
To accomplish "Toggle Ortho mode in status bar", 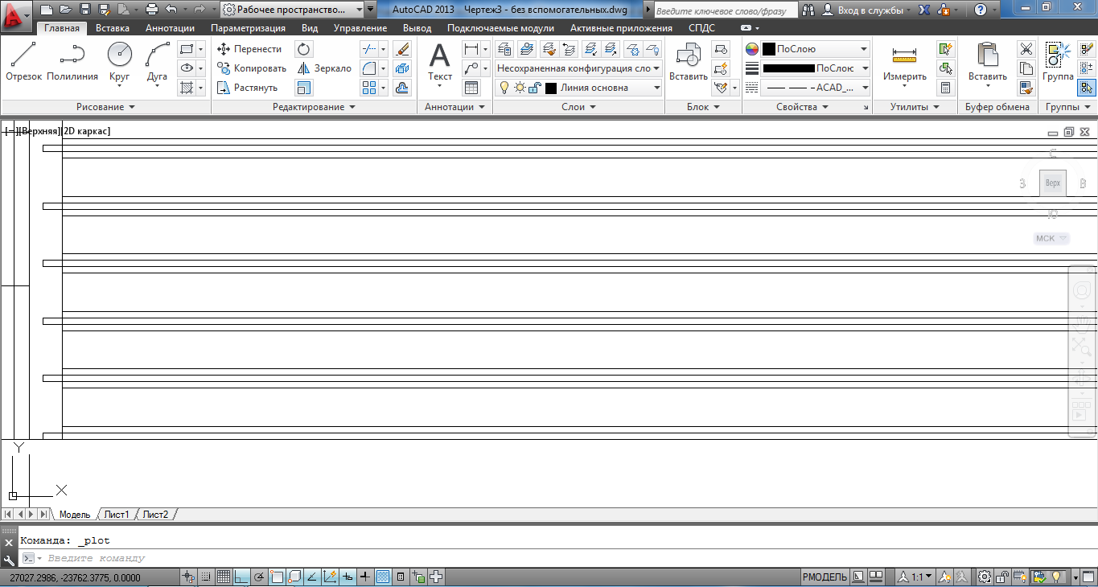I will [241, 577].
